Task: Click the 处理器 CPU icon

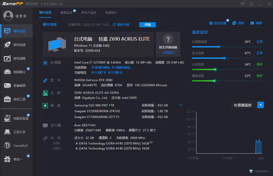Action: tap(45, 63)
